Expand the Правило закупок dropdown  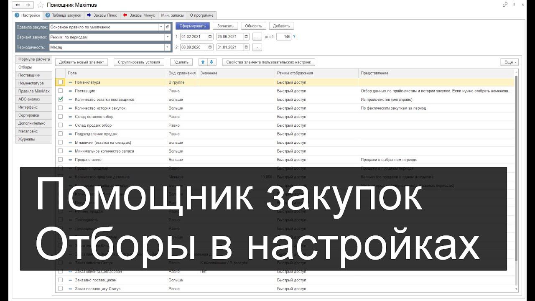pyautogui.click(x=161, y=27)
